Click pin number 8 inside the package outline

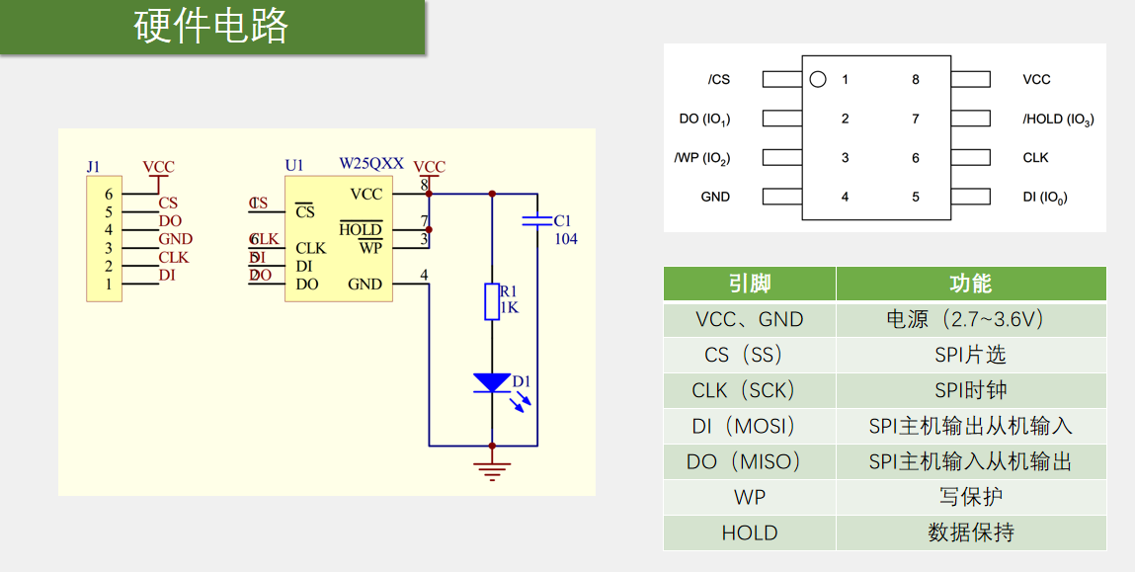click(916, 80)
